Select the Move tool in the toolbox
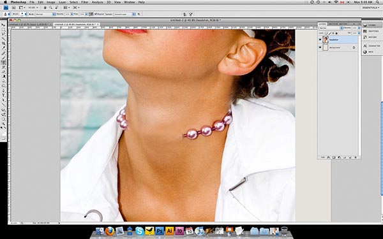This screenshot has width=383, height=239. (3, 25)
